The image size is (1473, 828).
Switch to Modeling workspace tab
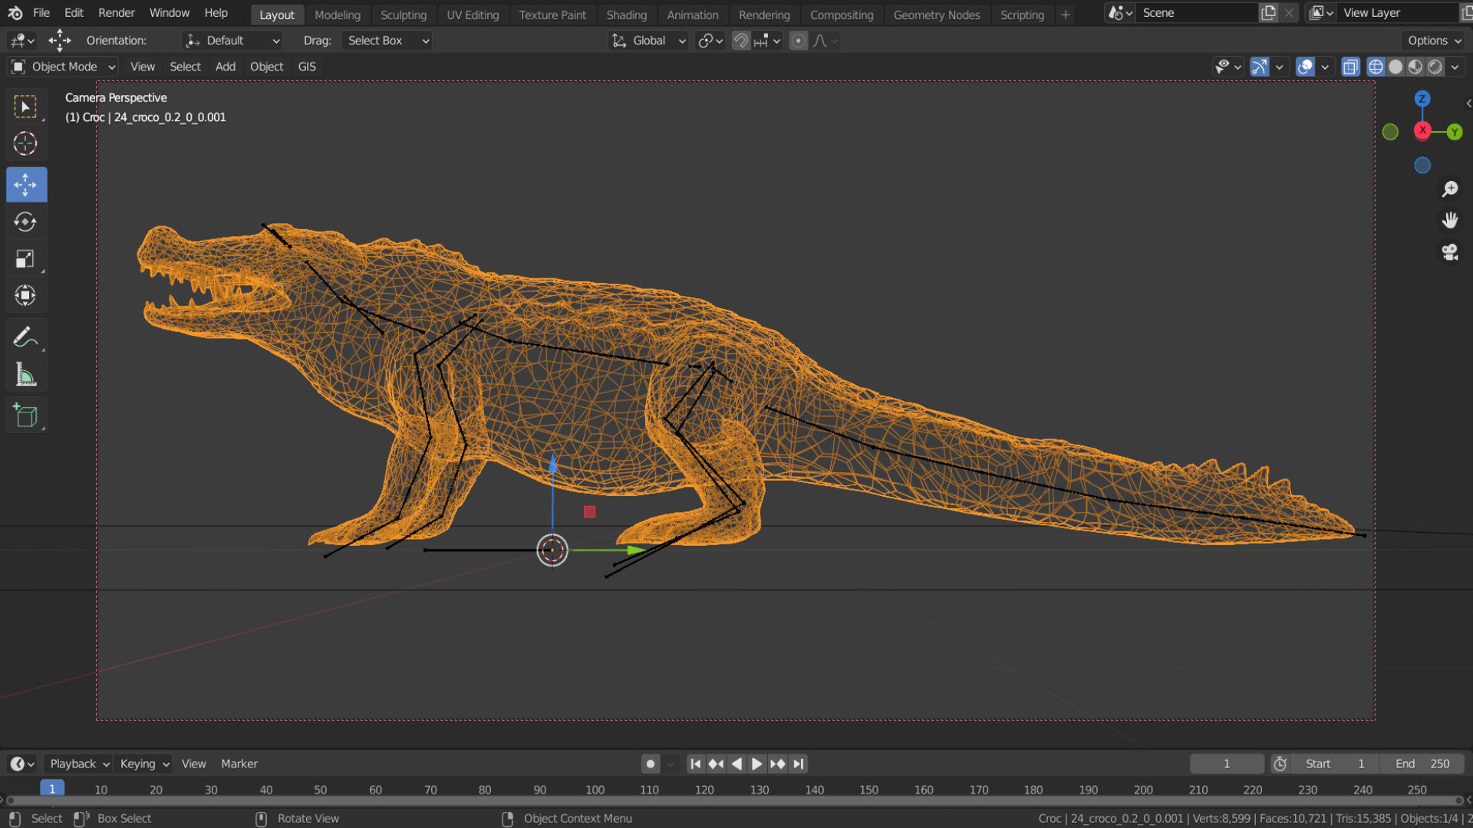338,15
